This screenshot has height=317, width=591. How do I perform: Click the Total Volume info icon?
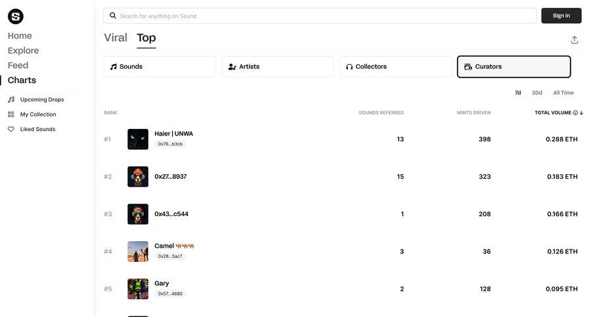(x=575, y=113)
